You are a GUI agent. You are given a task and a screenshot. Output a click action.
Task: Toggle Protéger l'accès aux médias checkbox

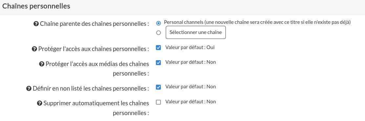pyautogui.click(x=158, y=62)
